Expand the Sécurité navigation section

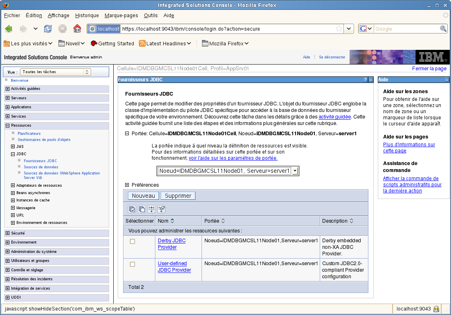7,233
